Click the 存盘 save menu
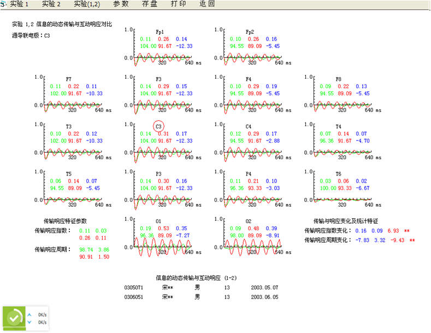Viewport: 431px width, 333px height. point(150,4)
